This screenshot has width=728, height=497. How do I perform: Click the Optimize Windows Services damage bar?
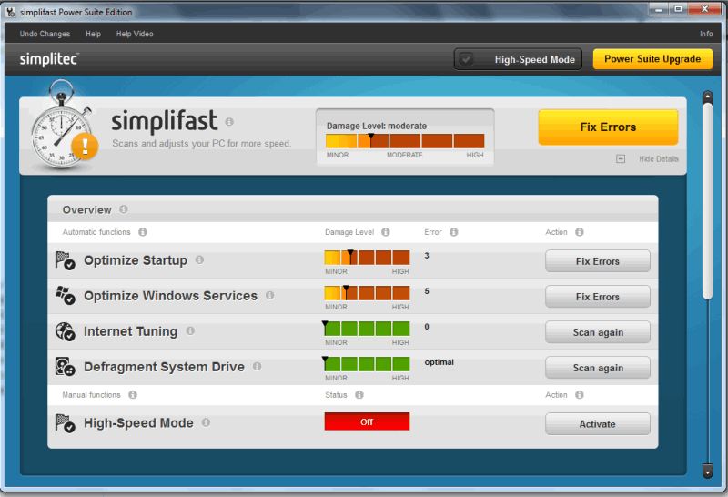367,292
